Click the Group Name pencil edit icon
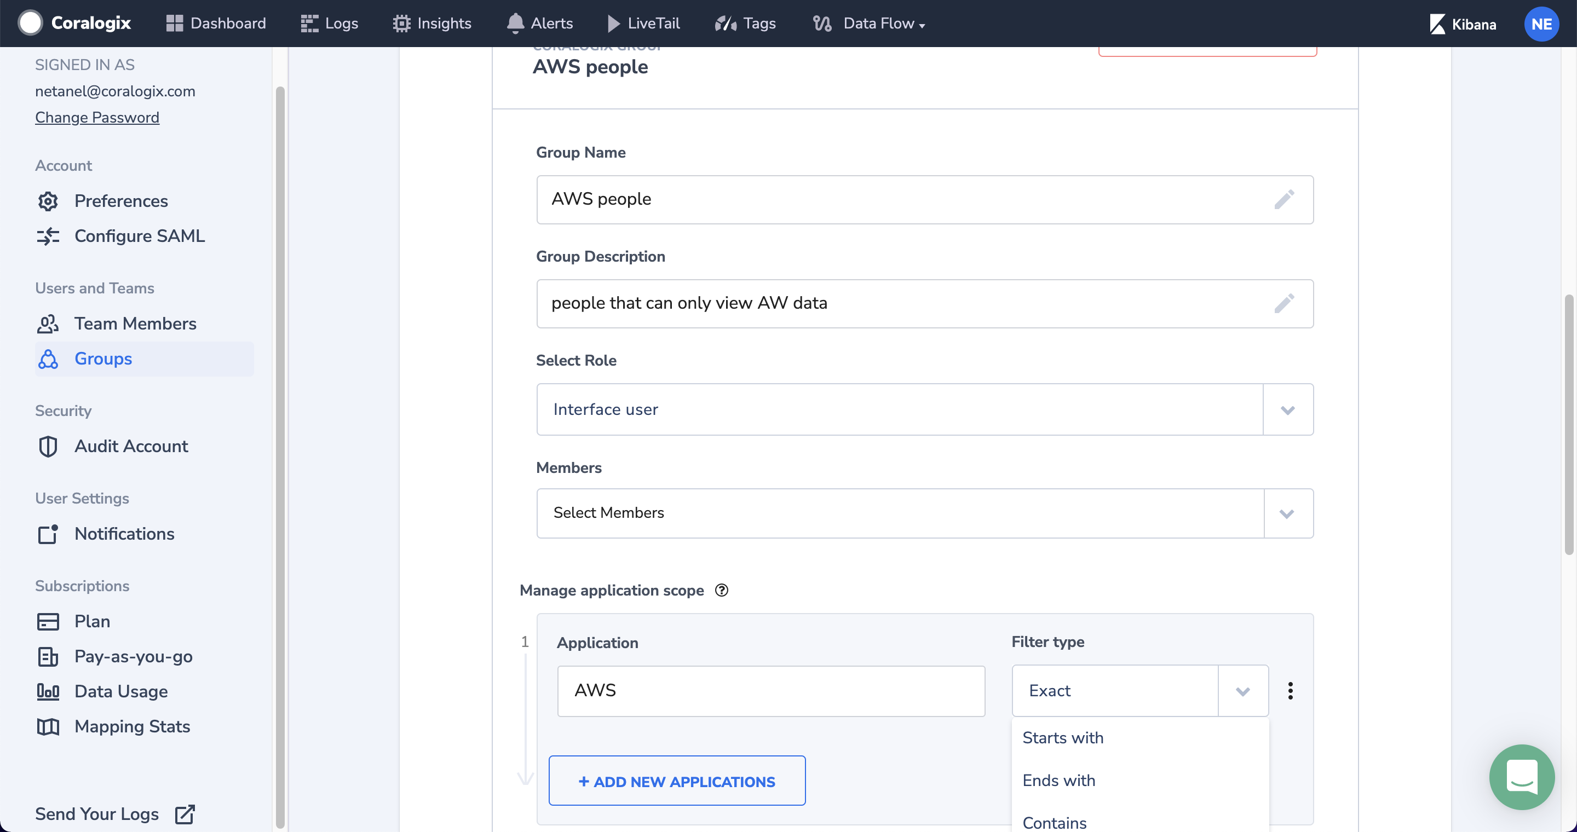The height and width of the screenshot is (832, 1577). (x=1284, y=199)
